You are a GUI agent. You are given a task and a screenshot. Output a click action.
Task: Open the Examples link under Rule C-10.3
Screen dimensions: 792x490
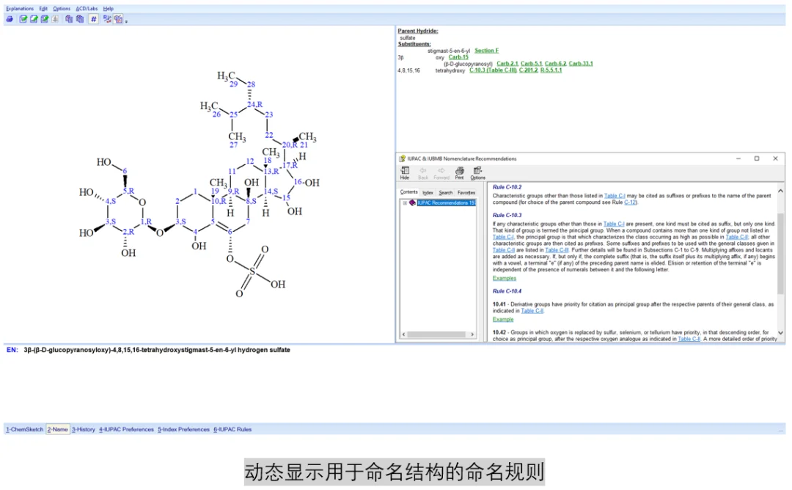504,278
